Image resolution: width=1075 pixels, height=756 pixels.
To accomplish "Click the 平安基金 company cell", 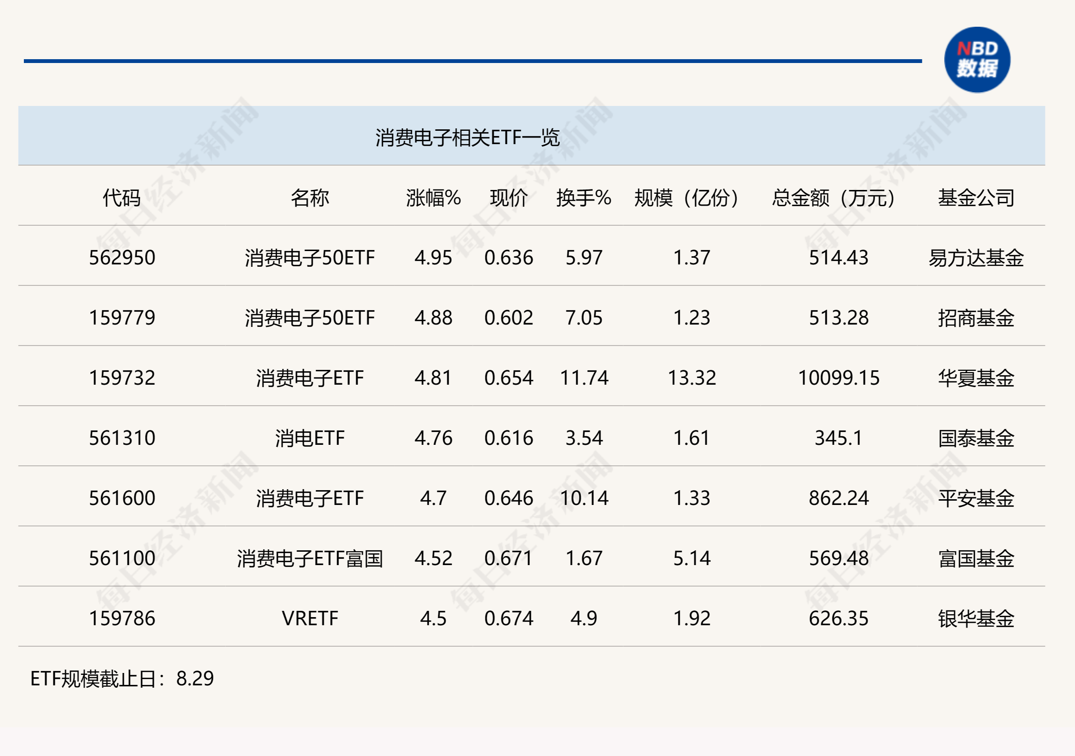I will (976, 498).
